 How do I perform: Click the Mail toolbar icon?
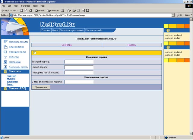[x=68, y=11]
